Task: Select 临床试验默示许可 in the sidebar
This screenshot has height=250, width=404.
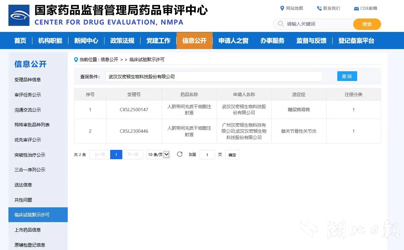Action: coord(38,215)
